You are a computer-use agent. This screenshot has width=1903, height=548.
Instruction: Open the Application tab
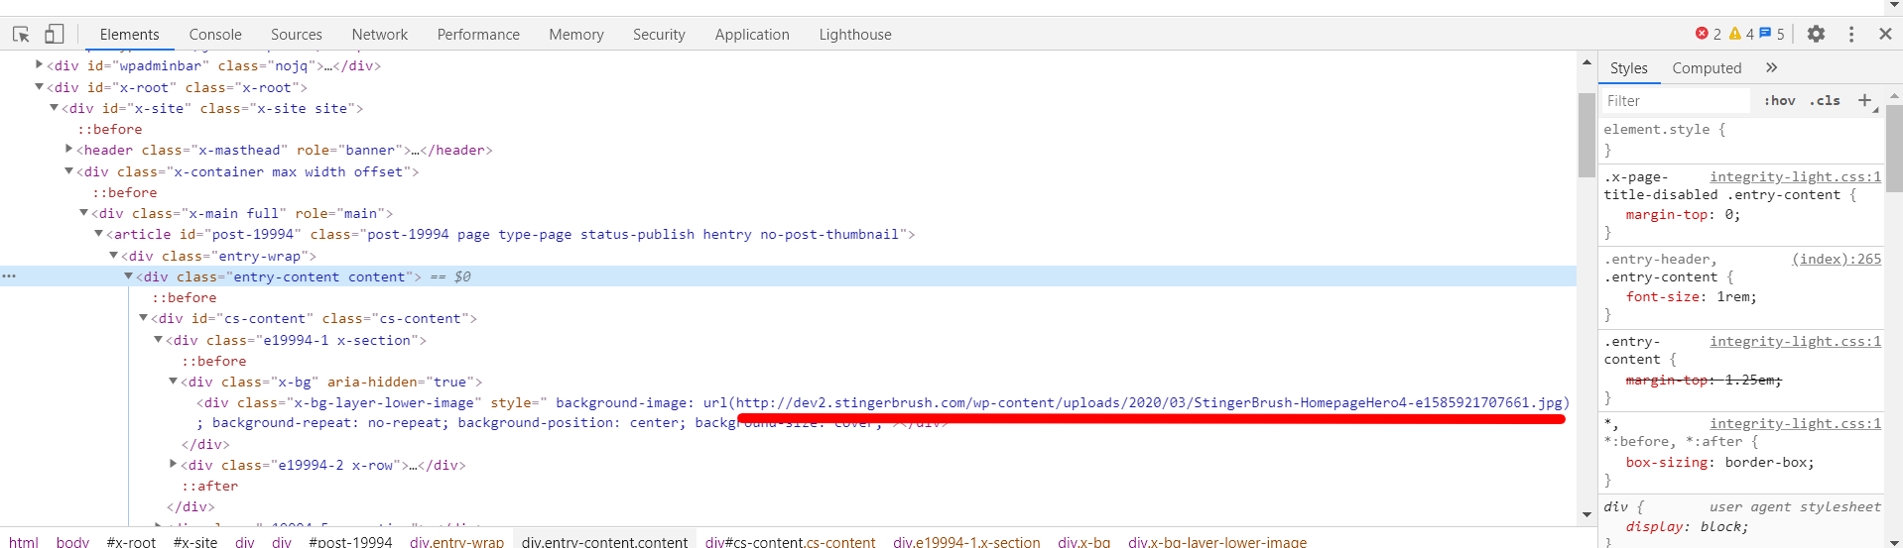(x=752, y=34)
